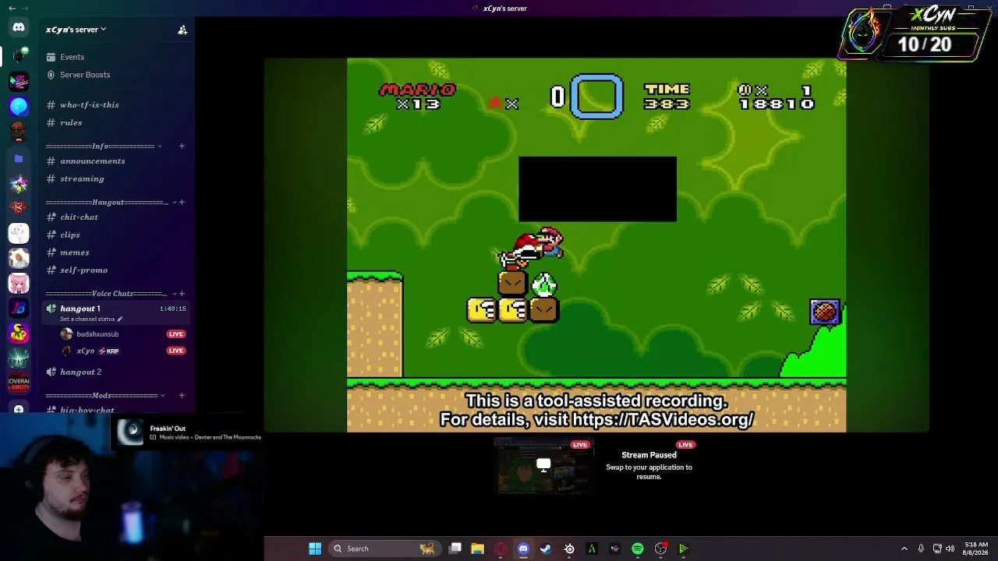The image size is (998, 561).
Task: Open the server with the pink anime avatar
Action: click(19, 283)
